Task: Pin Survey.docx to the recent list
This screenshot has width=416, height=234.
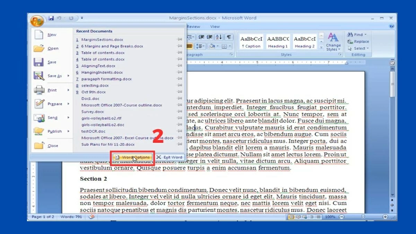Action: (x=180, y=112)
